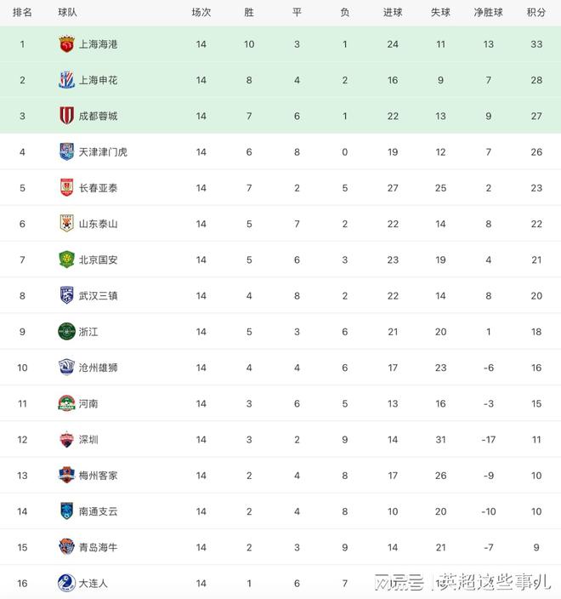Click the Shandong Taishan (山东泰山) team crest

[66, 224]
